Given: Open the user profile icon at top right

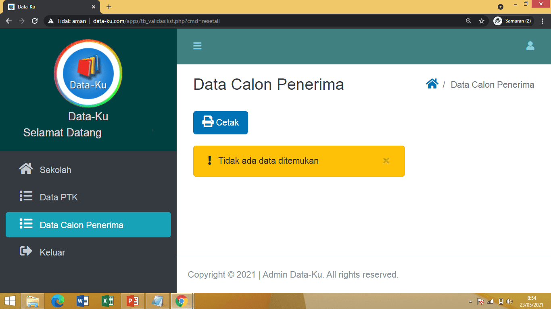Looking at the screenshot, I should [530, 45].
